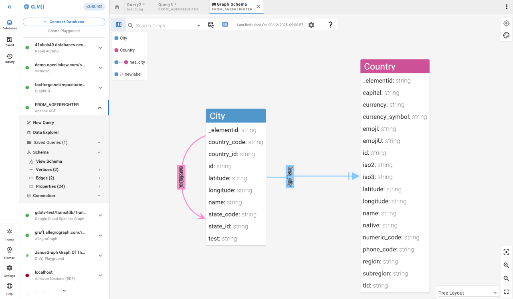This screenshot has height=299, width=513.
Task: Collapse sidebar with double chevron icon
Action: click(10, 7)
